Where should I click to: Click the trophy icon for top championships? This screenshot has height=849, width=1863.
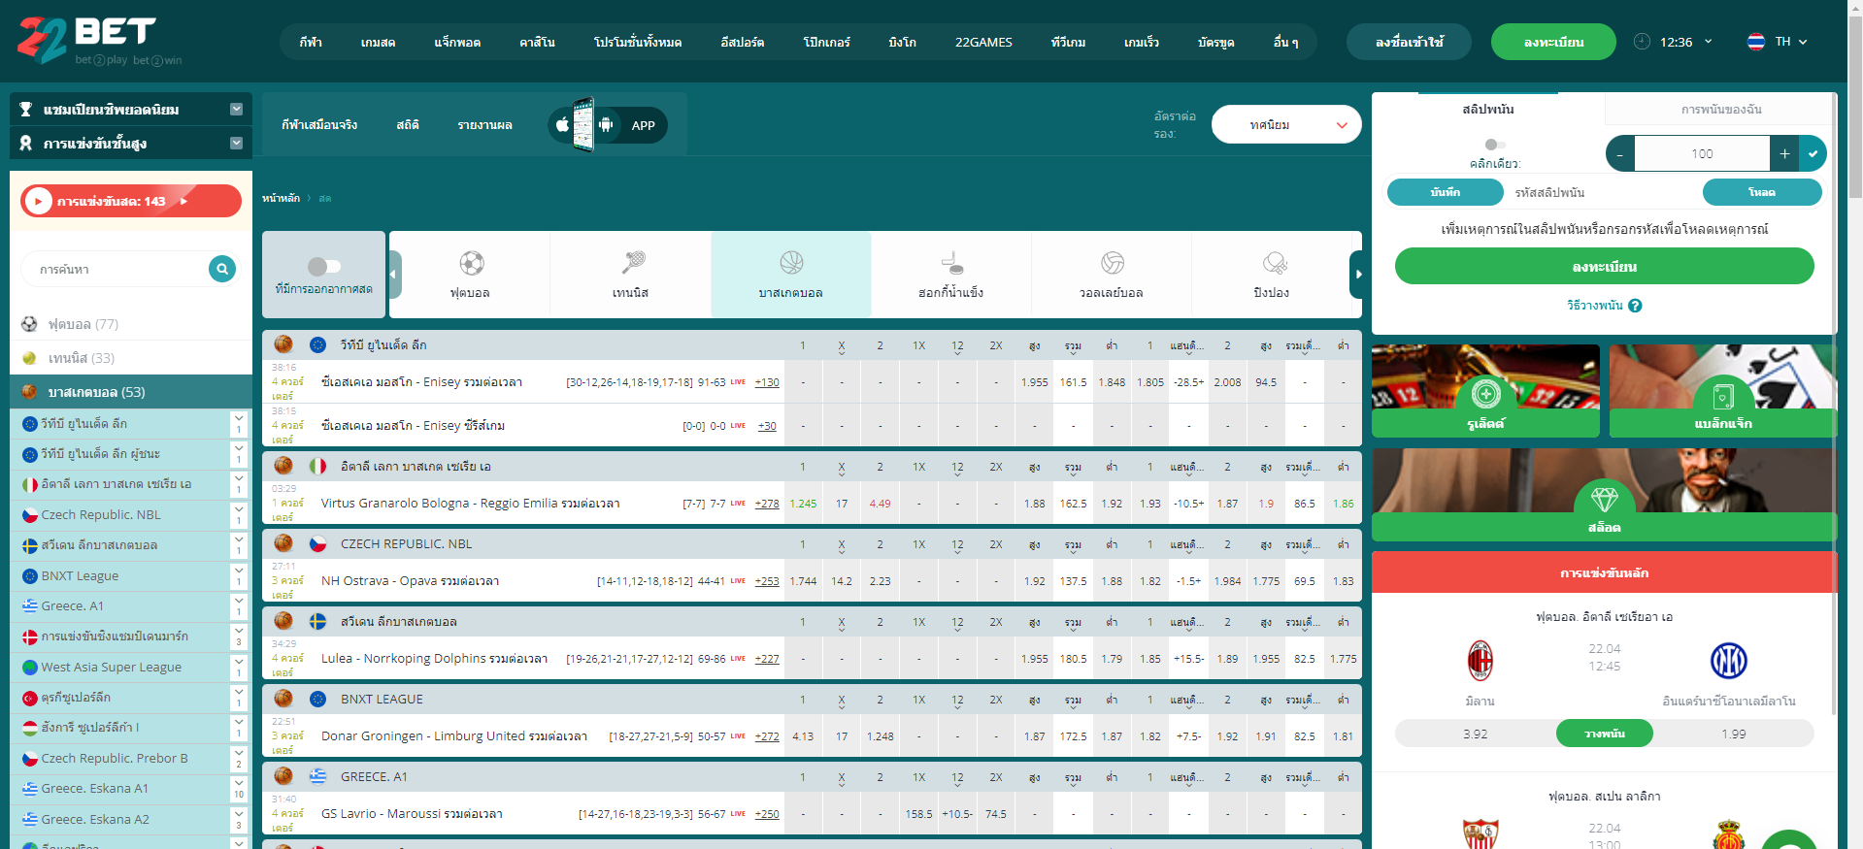point(25,110)
